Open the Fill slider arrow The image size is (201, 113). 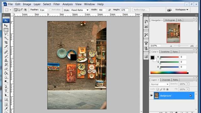coord(187,89)
